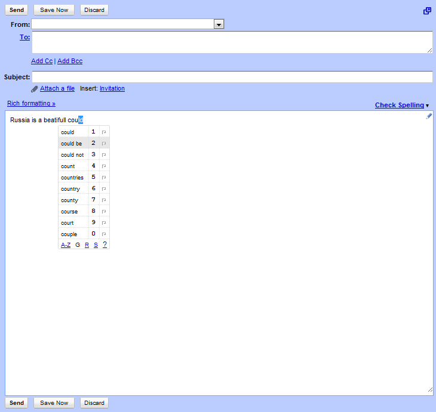The width and height of the screenshot is (436, 412).
Task: Expand Check Spelling language arrow
Action: coord(427,106)
